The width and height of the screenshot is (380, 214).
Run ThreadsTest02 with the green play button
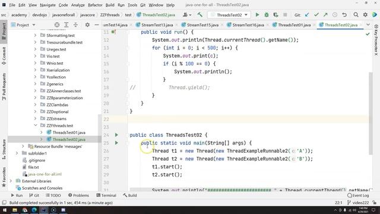[x=257, y=15]
